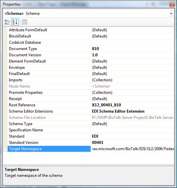Open the Property Pages icon
Viewport: 177px width, 188px height.
tap(24, 22)
